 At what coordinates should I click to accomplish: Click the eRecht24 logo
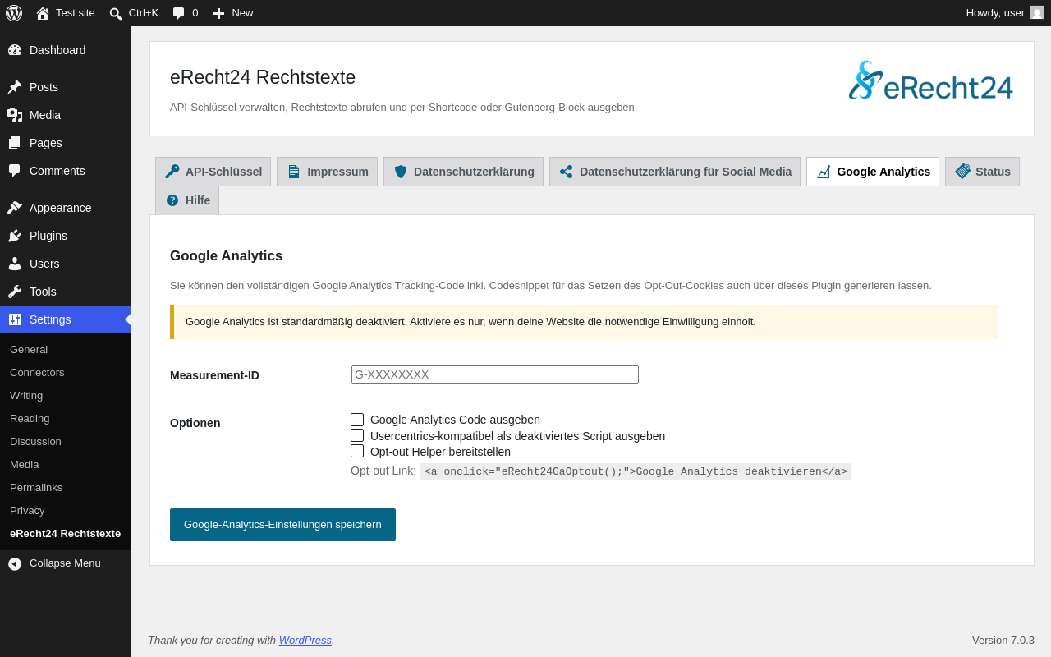931,80
